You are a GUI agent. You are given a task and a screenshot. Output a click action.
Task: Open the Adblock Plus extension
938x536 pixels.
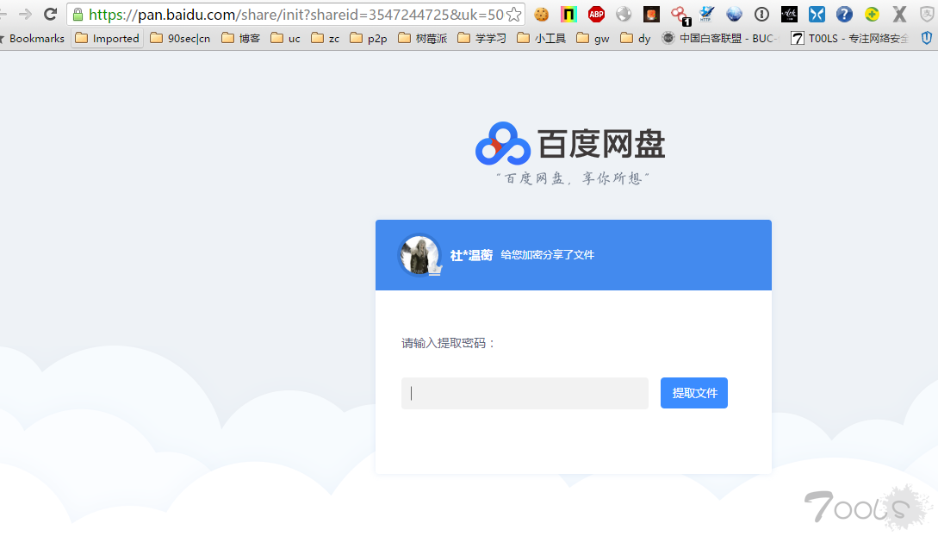596,15
